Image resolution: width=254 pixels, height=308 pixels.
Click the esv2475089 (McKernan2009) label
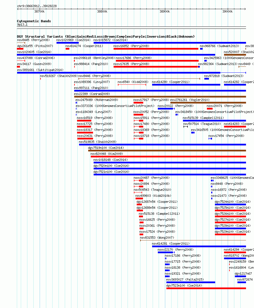(97, 100)
